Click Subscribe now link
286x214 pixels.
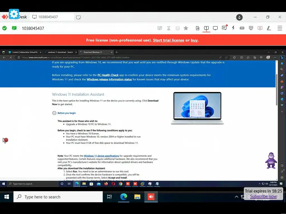point(263,196)
